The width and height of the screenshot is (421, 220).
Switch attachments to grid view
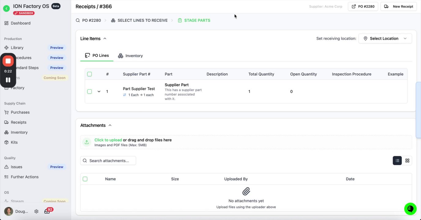coord(407,161)
